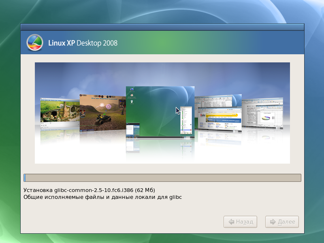324x243 pixels.
Task: Click the desktop screenshots promotional banner
Action: click(162, 113)
